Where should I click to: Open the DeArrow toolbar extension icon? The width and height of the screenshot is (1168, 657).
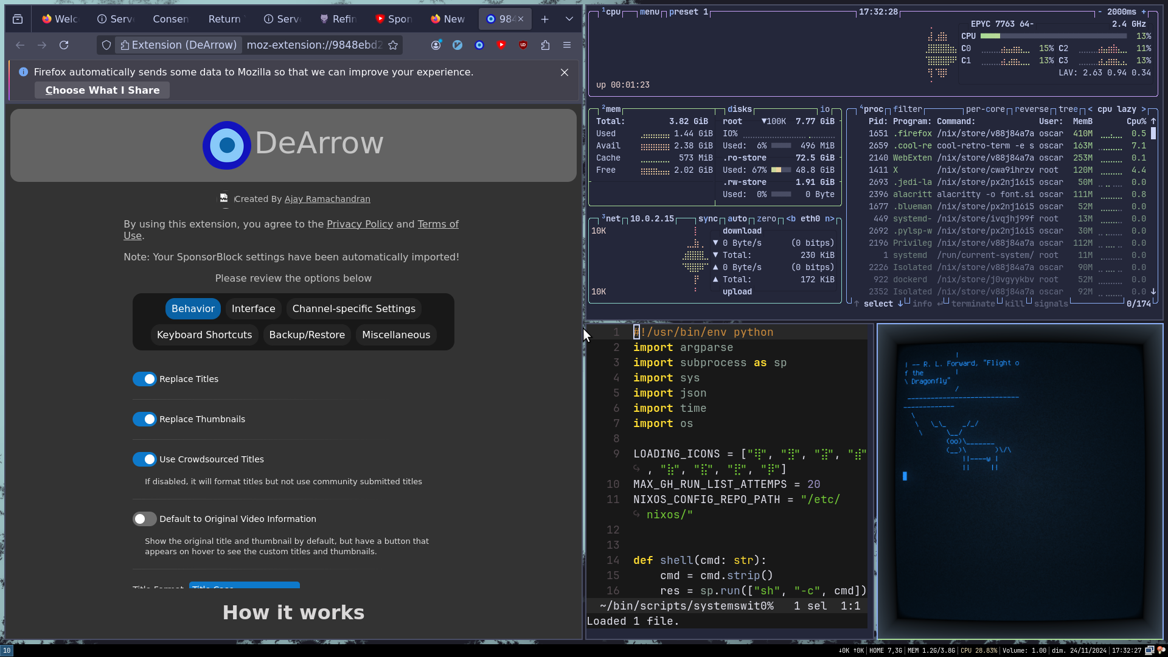click(x=479, y=45)
